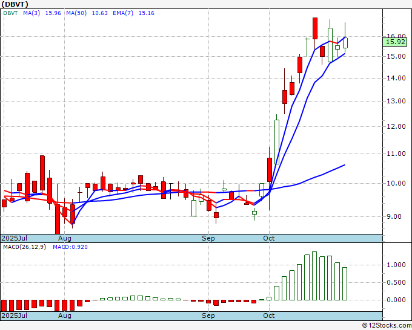This screenshot has height=330, width=412.
Task: Click the MA(3) legend label
Action: [x=32, y=13]
